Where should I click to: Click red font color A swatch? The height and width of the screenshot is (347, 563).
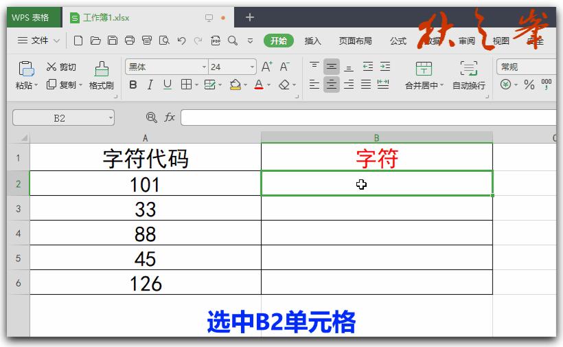coord(259,85)
